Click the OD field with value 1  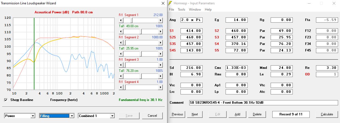point(327,74)
